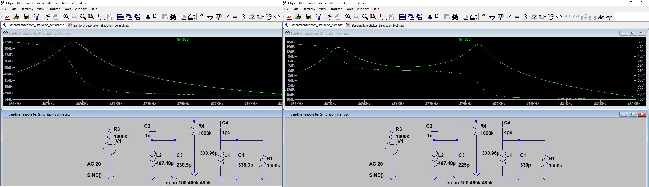649x187 pixels.
Task: Select the Draw Wire pencil tool in left toolbar
Action: tap(202, 17)
